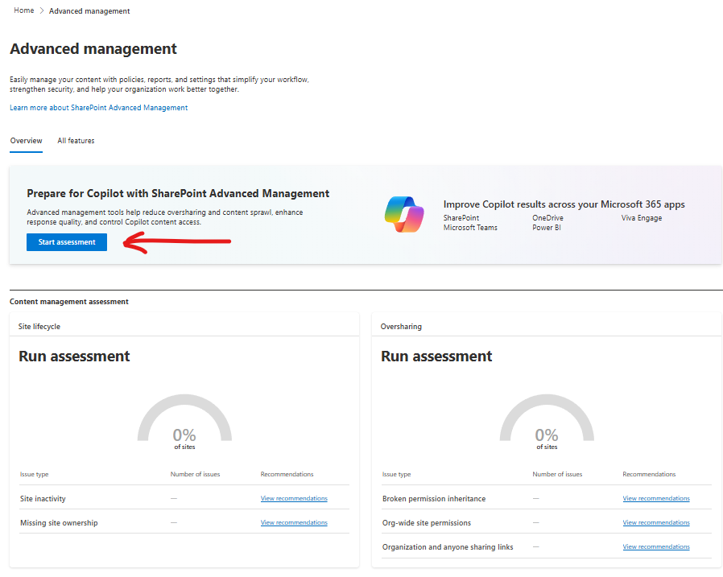
Task: Go to the Home breadcrumb
Action: tap(23, 11)
